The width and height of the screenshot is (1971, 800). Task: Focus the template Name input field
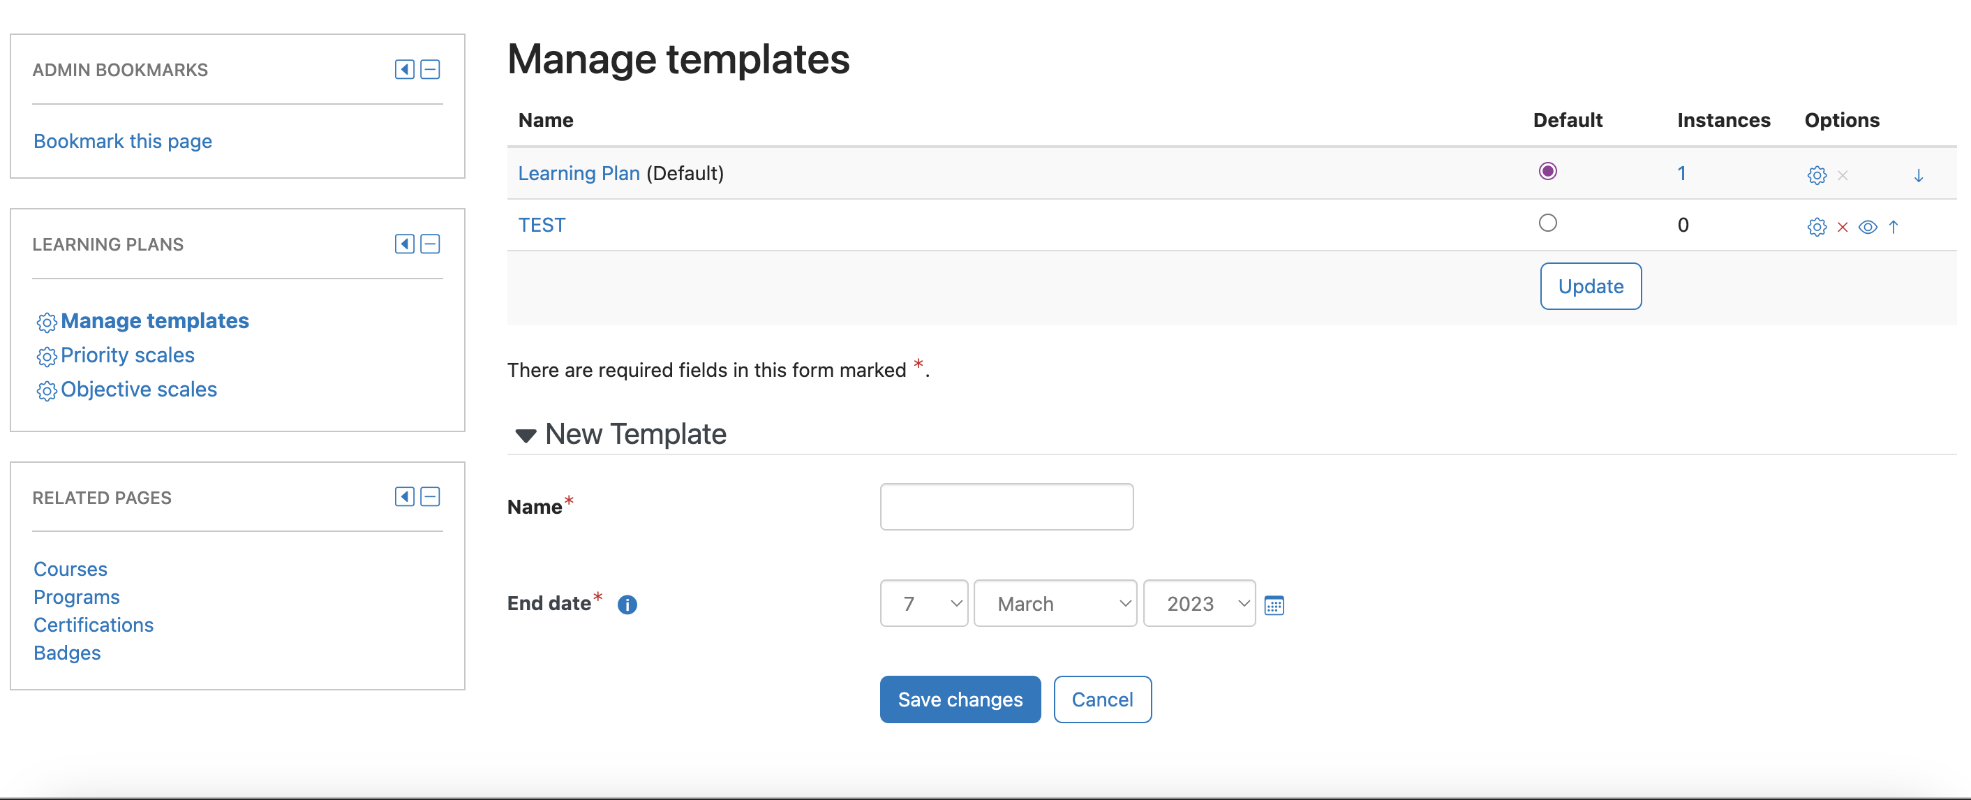click(x=1006, y=506)
